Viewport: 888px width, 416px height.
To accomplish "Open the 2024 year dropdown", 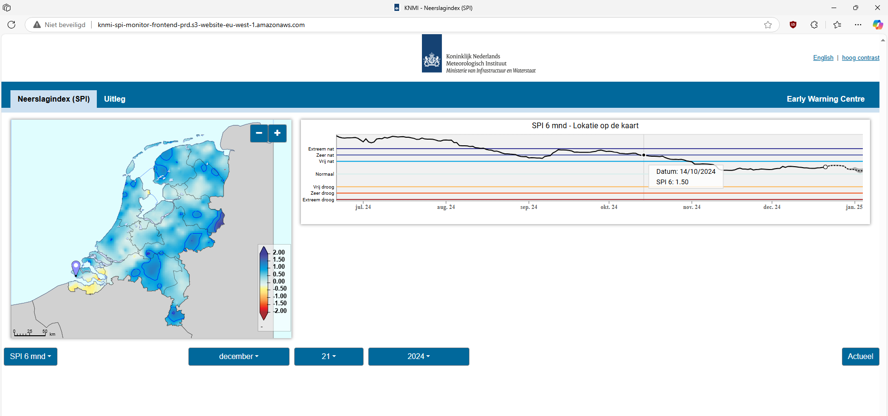I will 419,357.
